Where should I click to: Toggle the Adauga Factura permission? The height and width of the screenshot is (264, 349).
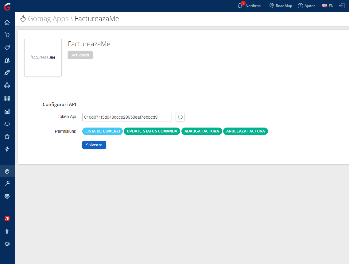pos(202,131)
